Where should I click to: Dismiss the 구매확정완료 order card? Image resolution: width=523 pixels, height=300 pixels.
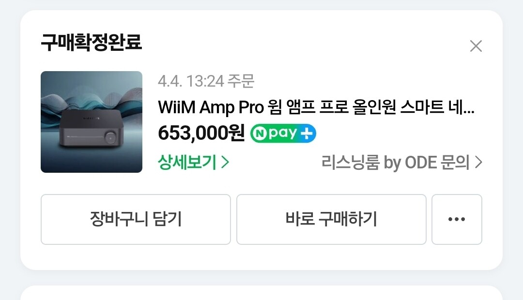[x=476, y=46]
